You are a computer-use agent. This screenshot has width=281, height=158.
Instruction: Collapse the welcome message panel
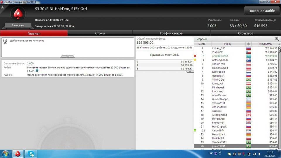click(x=67, y=56)
